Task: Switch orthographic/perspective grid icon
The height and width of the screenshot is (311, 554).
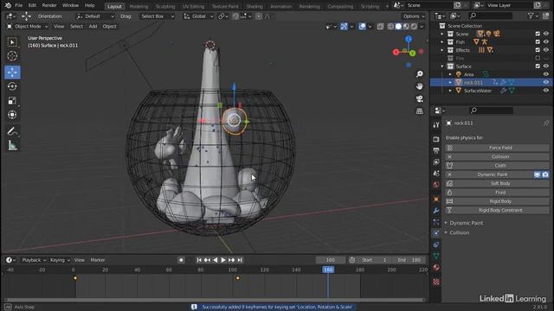Action: pyautogui.click(x=419, y=111)
